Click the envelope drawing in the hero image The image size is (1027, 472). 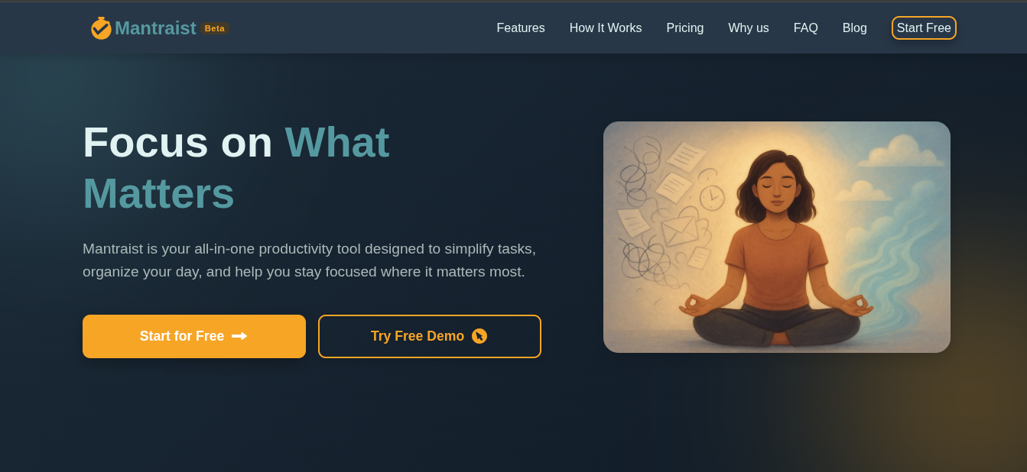click(x=679, y=231)
